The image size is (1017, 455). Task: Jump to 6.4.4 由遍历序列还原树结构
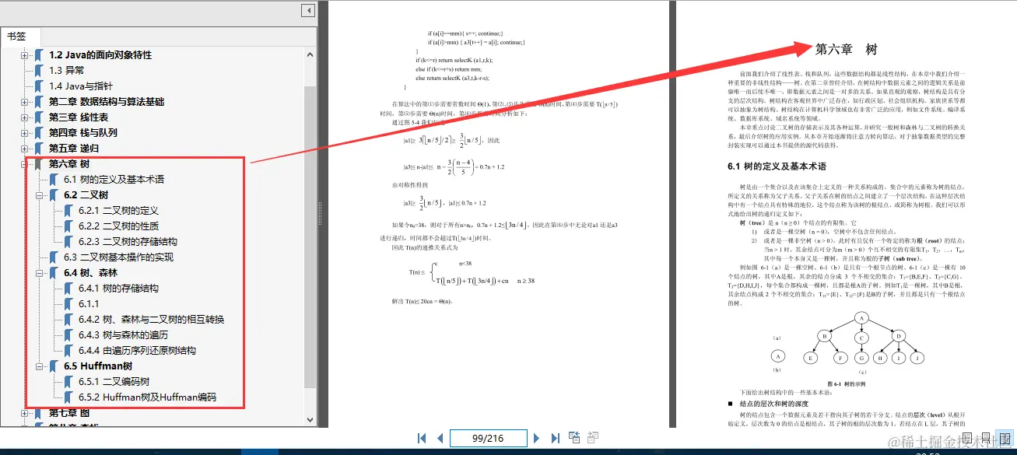coord(137,351)
